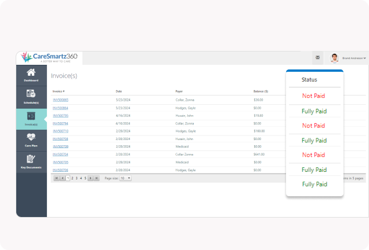The height and width of the screenshot is (250, 369).
Task: Click the payer Collar Zonna without comma
Action: 184,155
